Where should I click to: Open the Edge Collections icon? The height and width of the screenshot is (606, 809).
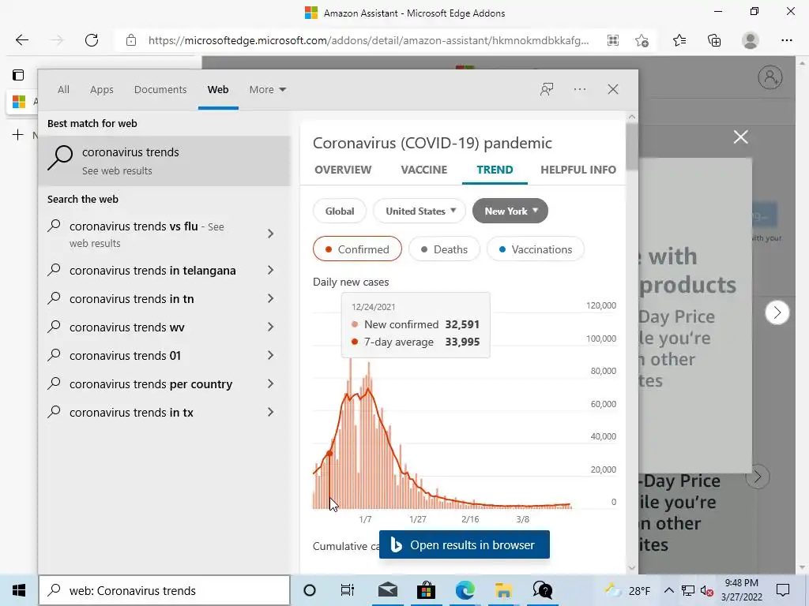click(714, 40)
